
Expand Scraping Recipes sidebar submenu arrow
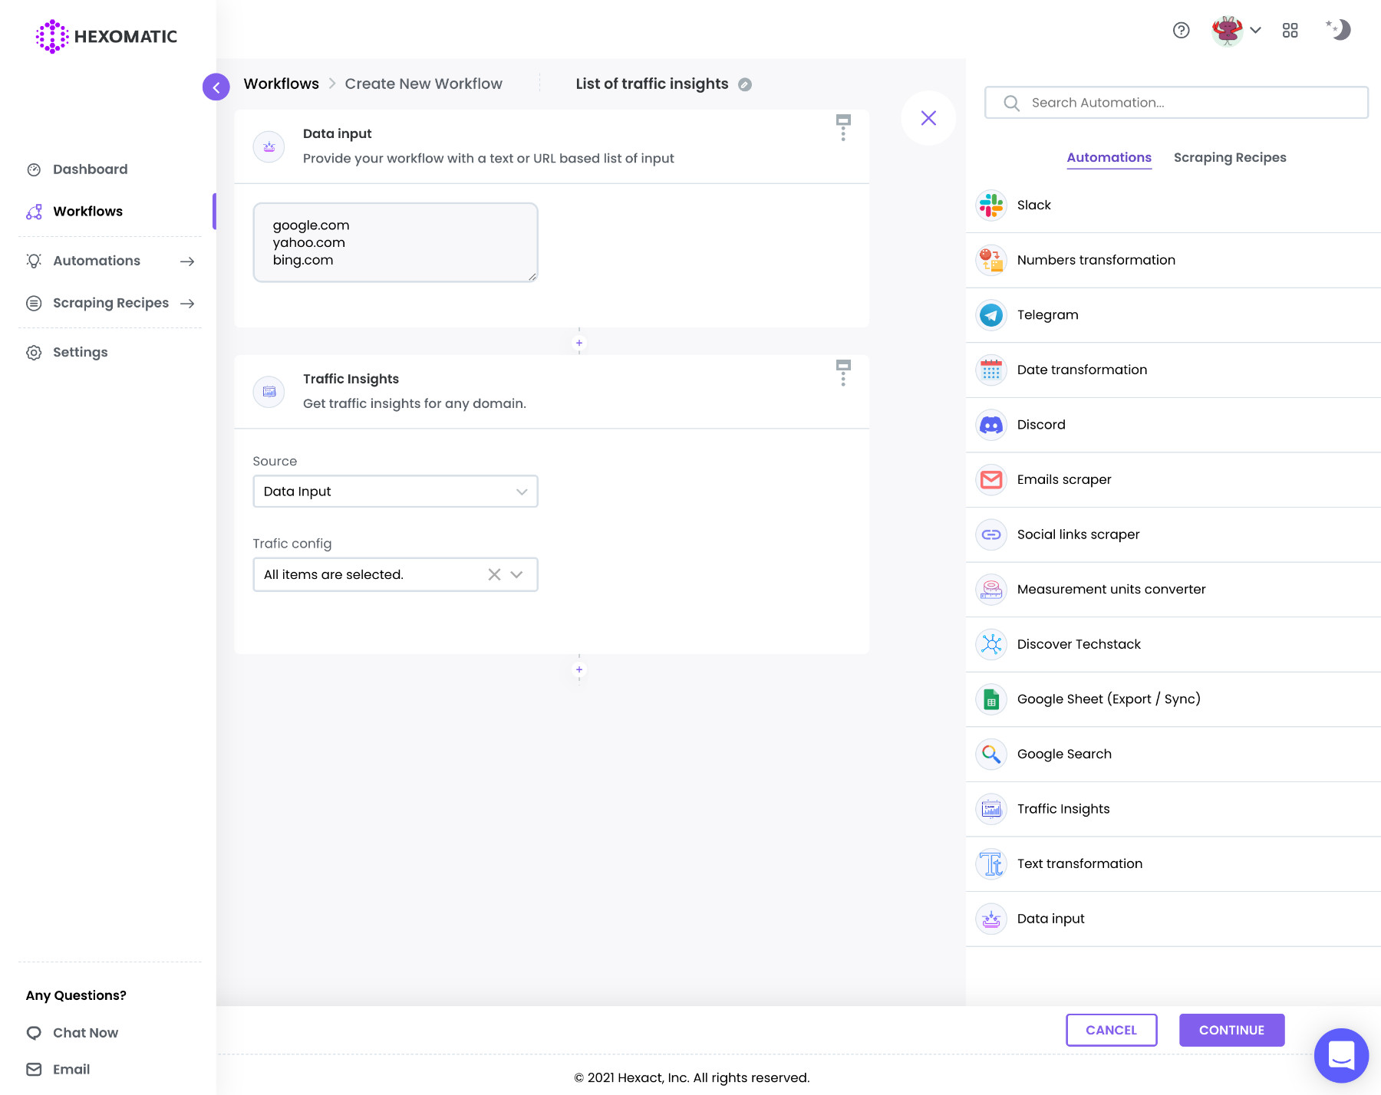187,304
